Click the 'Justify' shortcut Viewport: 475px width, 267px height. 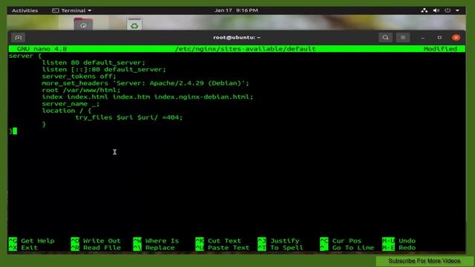point(278,241)
